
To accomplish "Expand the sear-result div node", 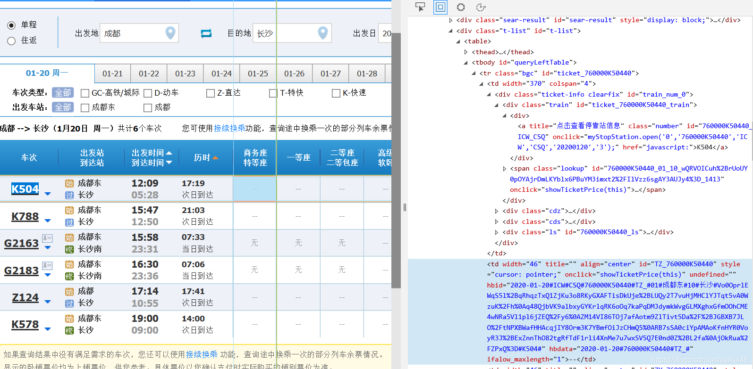I will tap(451, 20).
